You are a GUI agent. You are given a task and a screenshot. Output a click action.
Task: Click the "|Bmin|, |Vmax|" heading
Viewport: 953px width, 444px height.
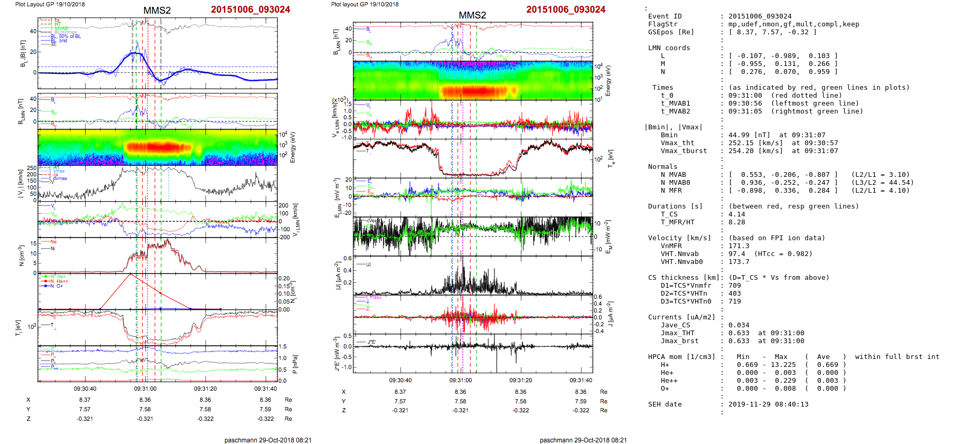(674, 127)
